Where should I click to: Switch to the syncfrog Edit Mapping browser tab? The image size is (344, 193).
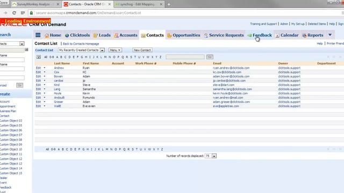[x=138, y=4]
